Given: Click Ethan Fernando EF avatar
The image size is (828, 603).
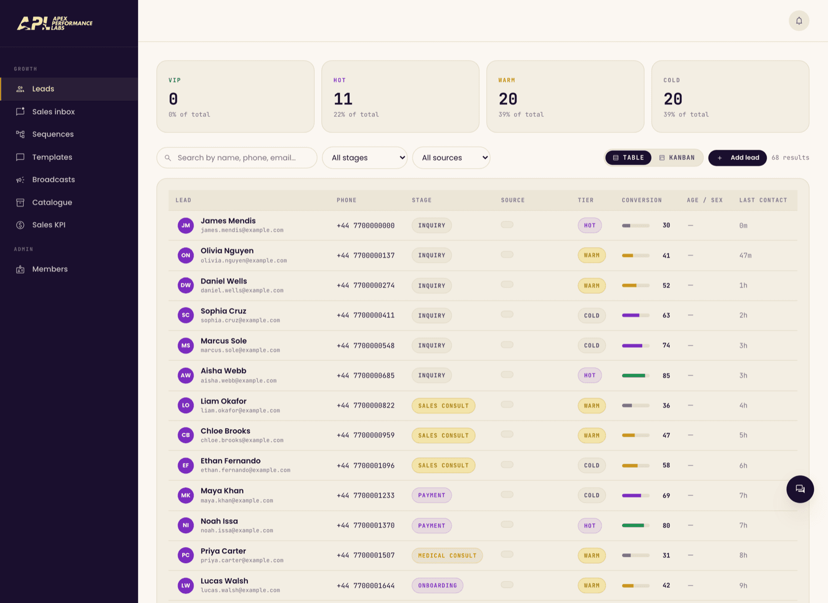Looking at the screenshot, I should pos(186,465).
